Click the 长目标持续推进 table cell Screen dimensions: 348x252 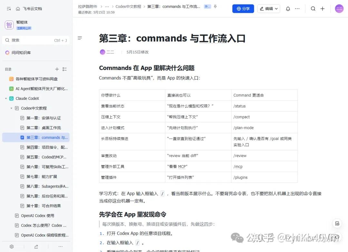[132, 142]
